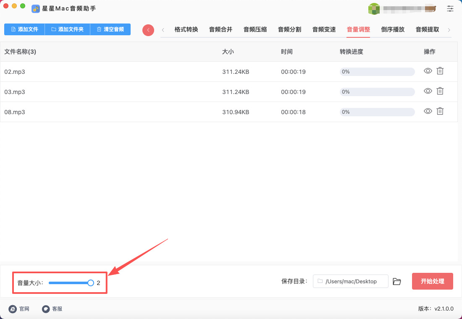Switch to the 格式转换 tab
462x319 pixels.
click(186, 29)
